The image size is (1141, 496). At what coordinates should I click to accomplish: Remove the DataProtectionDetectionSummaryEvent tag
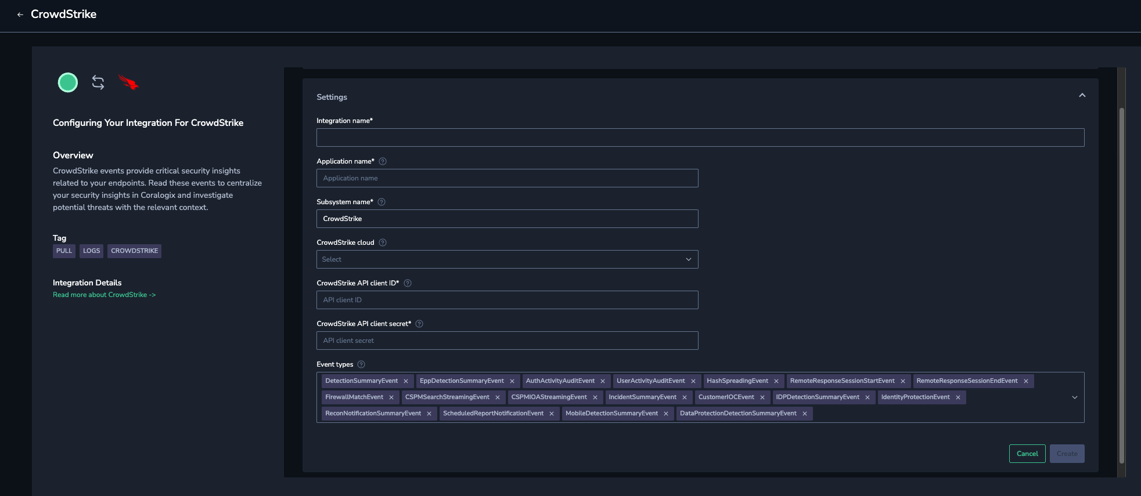point(805,414)
